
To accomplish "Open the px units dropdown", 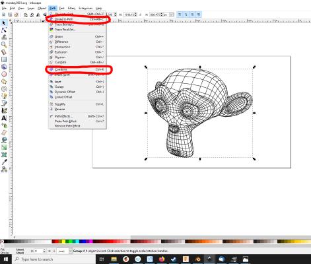I will click(x=172, y=15).
